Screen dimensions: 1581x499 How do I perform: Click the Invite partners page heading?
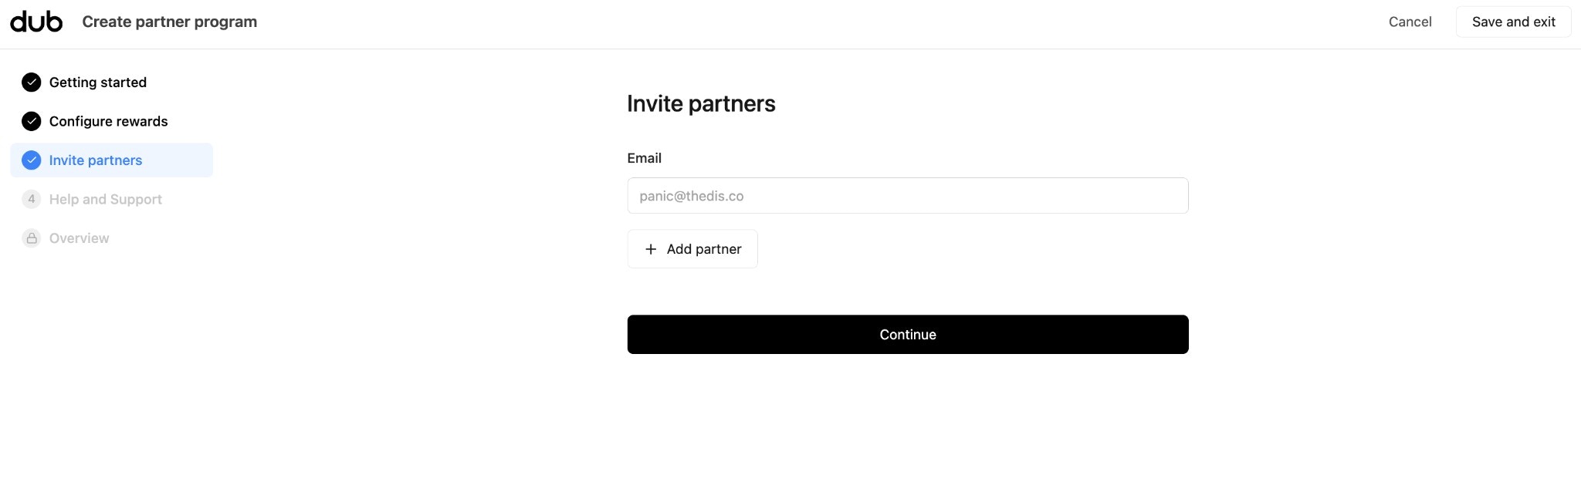tap(701, 103)
